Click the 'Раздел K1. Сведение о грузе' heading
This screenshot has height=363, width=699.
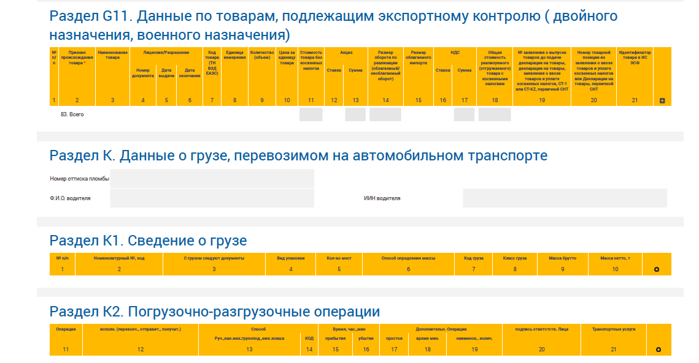point(148,241)
